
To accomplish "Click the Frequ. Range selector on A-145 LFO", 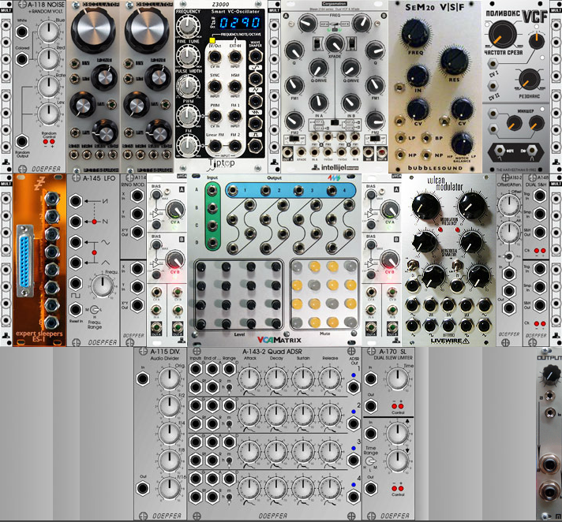I will point(93,308).
